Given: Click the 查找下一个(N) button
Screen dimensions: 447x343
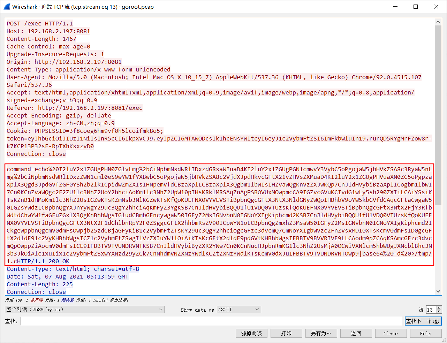Looking at the screenshot, I should point(423,321).
